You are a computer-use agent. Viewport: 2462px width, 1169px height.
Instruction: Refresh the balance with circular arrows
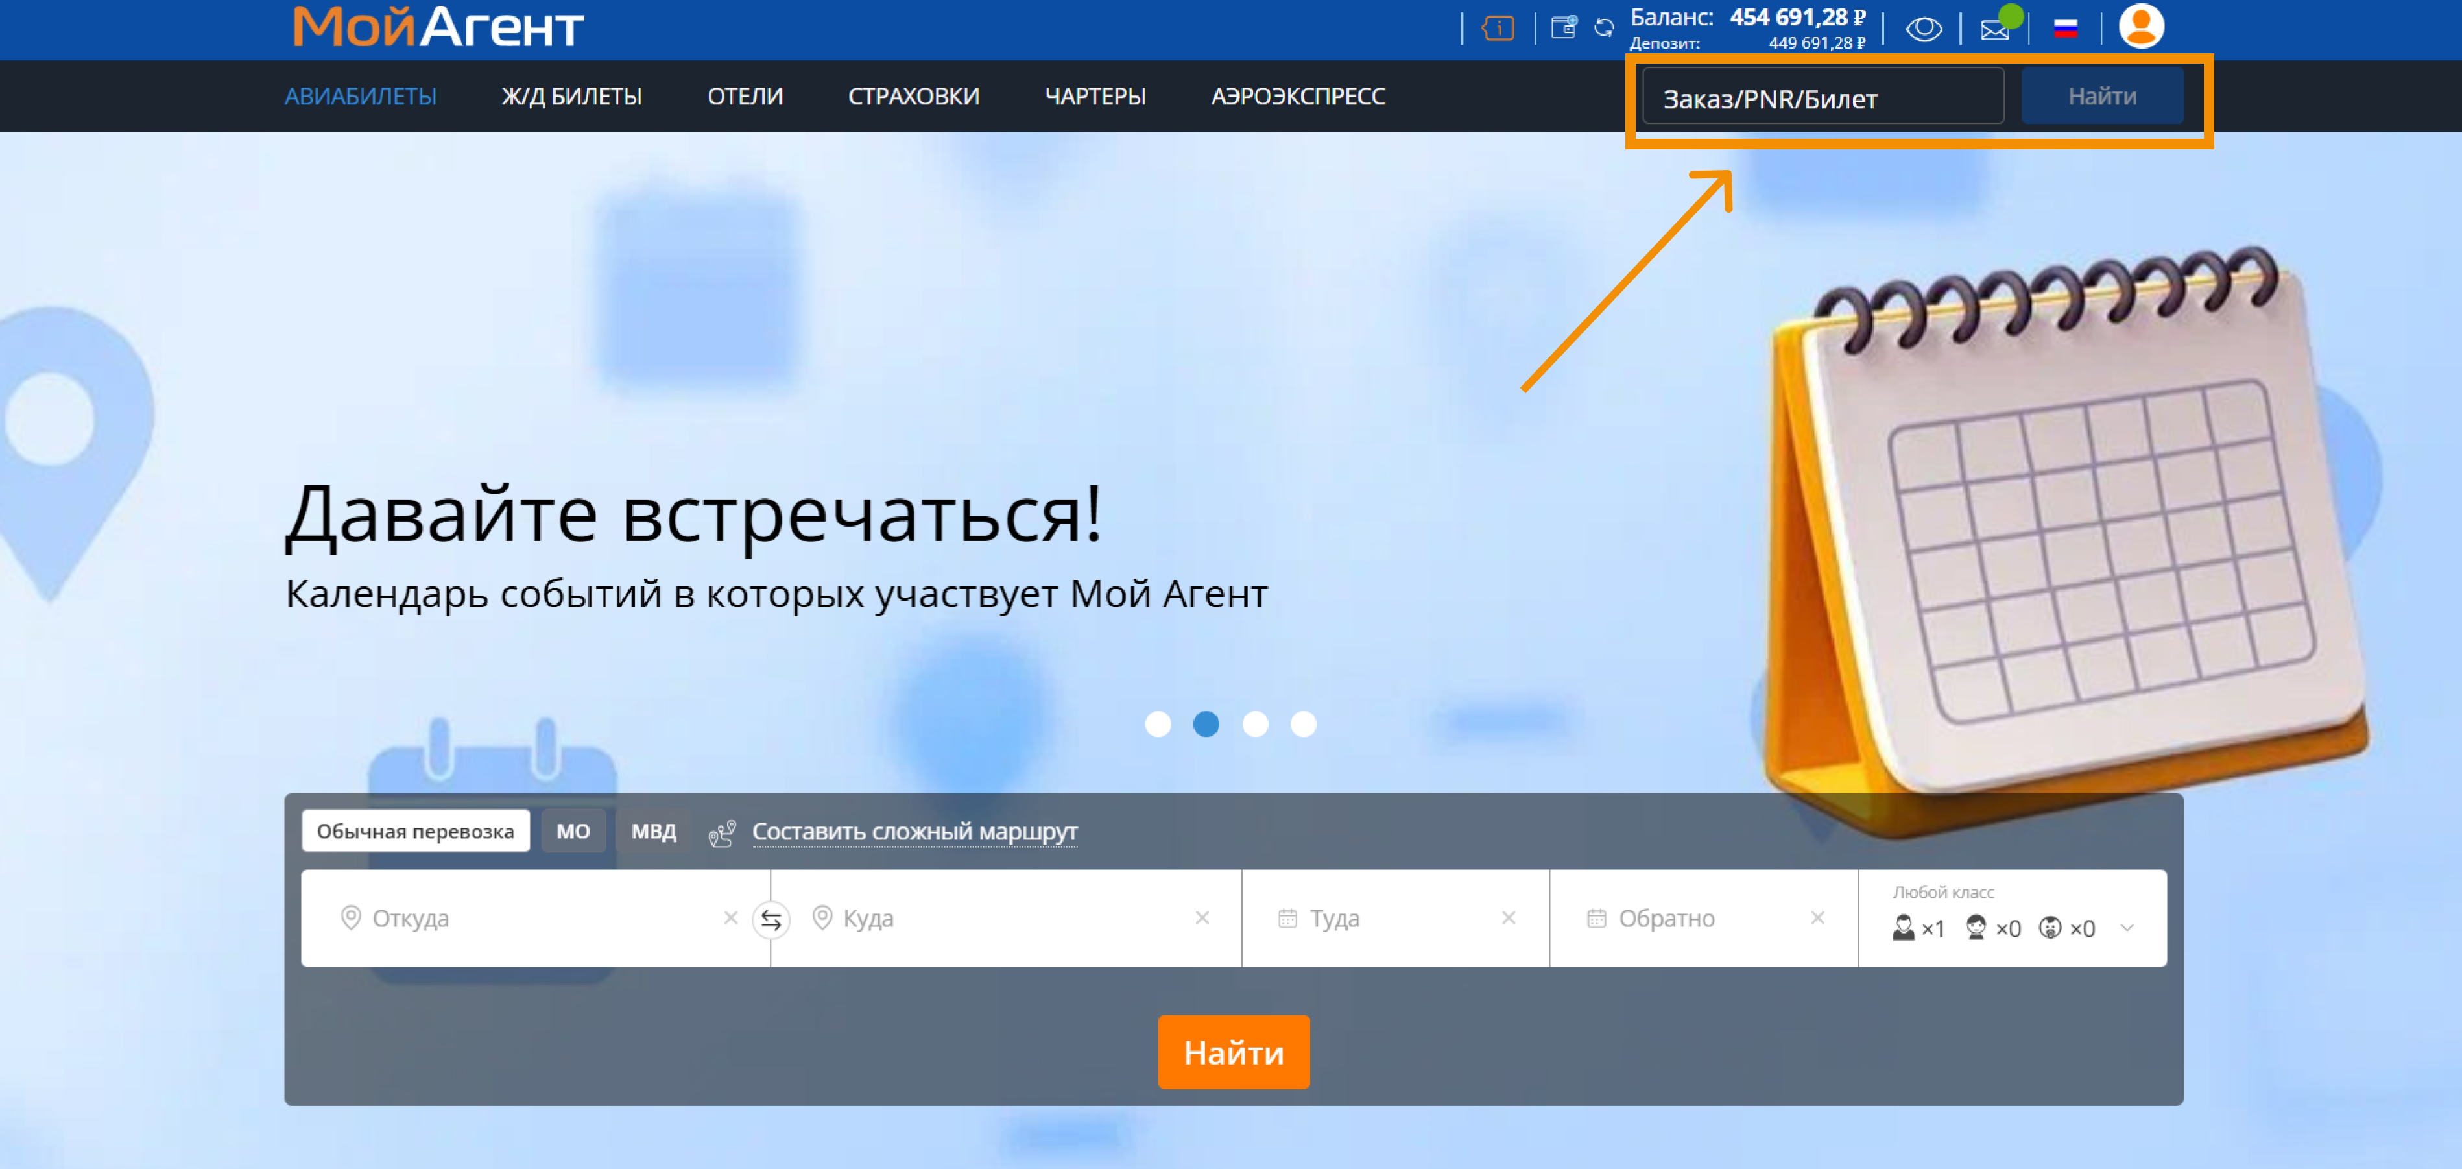click(x=1604, y=29)
